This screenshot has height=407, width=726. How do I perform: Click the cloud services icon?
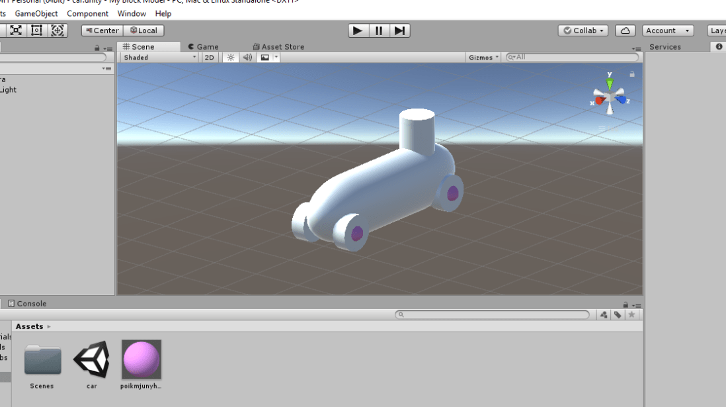coord(625,30)
